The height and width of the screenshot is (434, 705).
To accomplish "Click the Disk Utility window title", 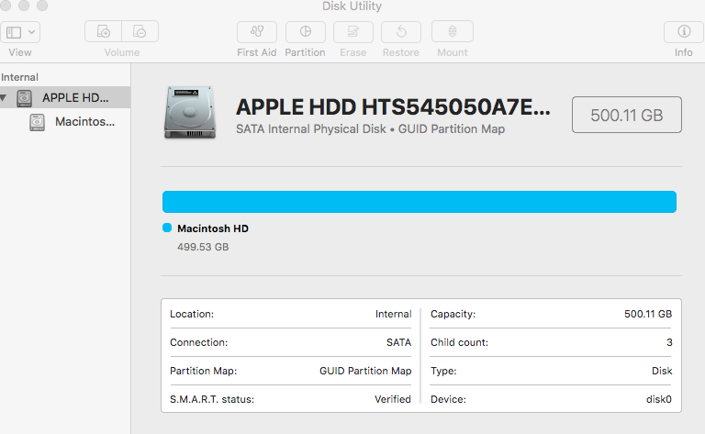I will (x=352, y=6).
